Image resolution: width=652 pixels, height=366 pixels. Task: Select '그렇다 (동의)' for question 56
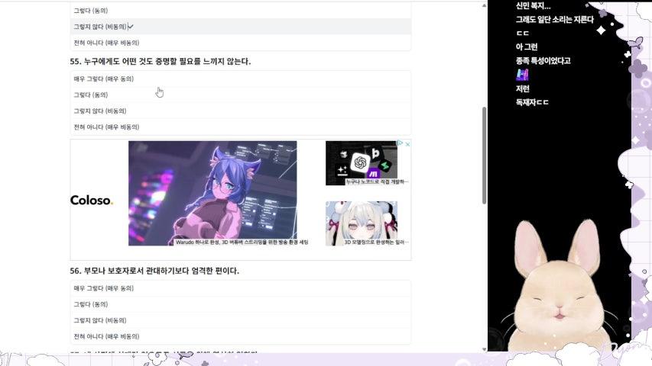[240, 304]
